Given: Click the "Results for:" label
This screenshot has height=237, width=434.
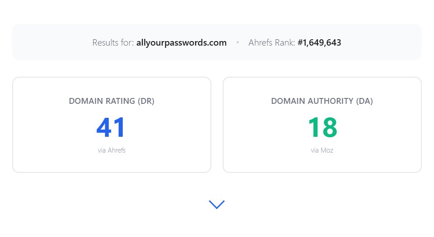Looking at the screenshot, I should (113, 42).
